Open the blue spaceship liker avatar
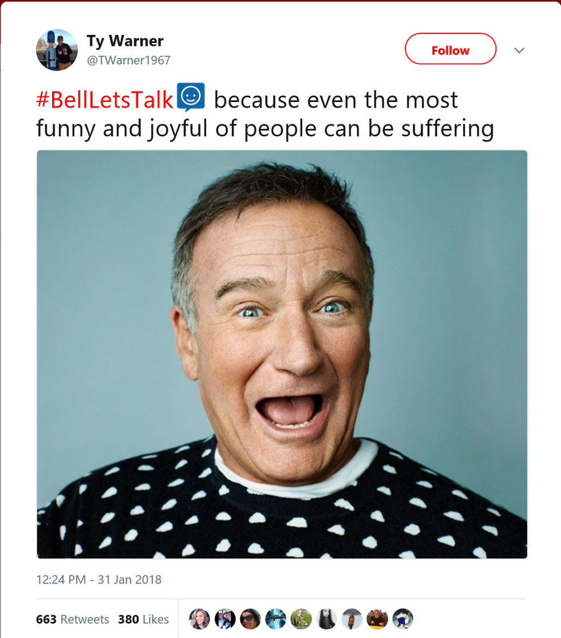 click(x=276, y=619)
